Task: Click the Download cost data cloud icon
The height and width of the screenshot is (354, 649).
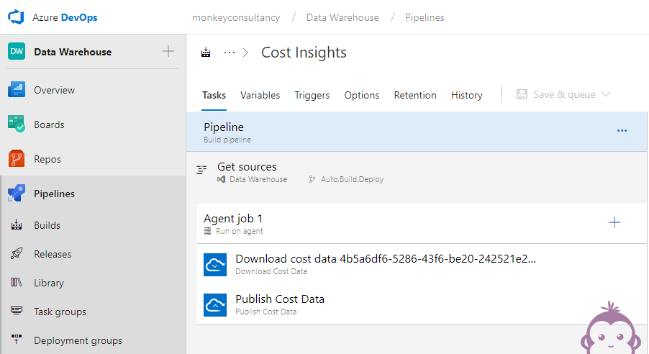Action: (x=215, y=265)
